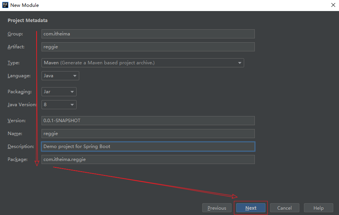This screenshot has height=215, width=339.
Task: Click the Type dropdown arrow
Action: pyautogui.click(x=240, y=63)
